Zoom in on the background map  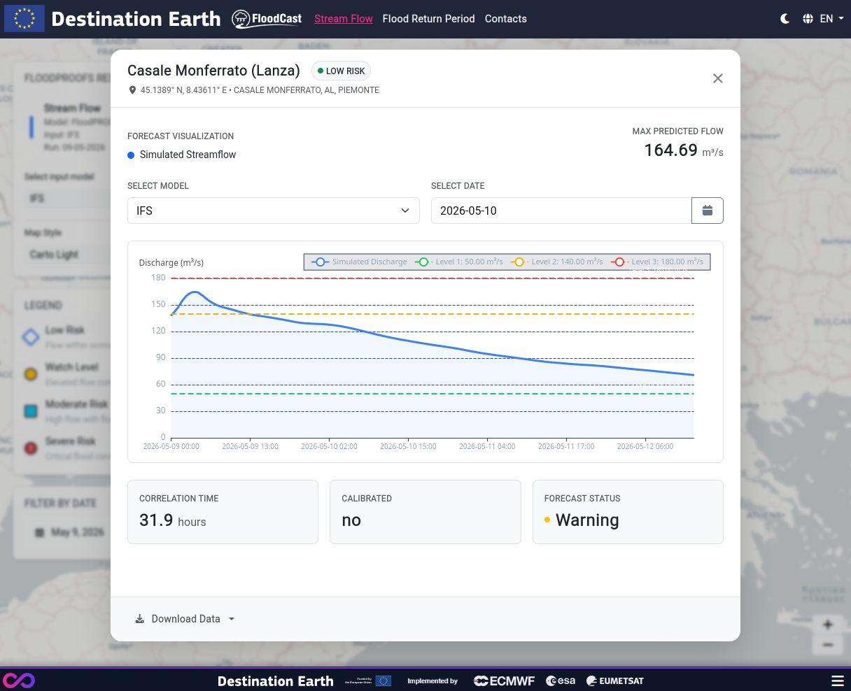828,625
